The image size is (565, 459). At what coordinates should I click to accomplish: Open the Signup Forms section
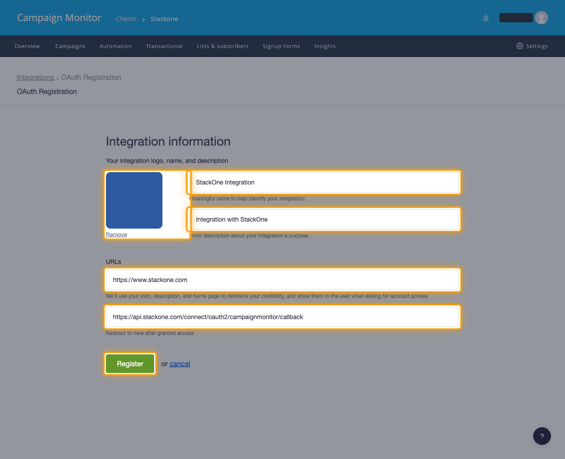point(281,46)
